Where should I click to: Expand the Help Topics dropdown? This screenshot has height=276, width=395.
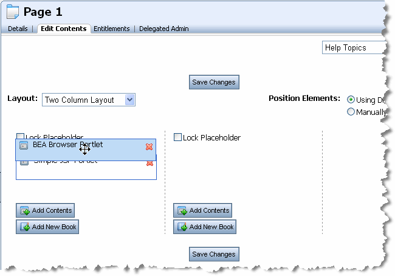click(352, 48)
